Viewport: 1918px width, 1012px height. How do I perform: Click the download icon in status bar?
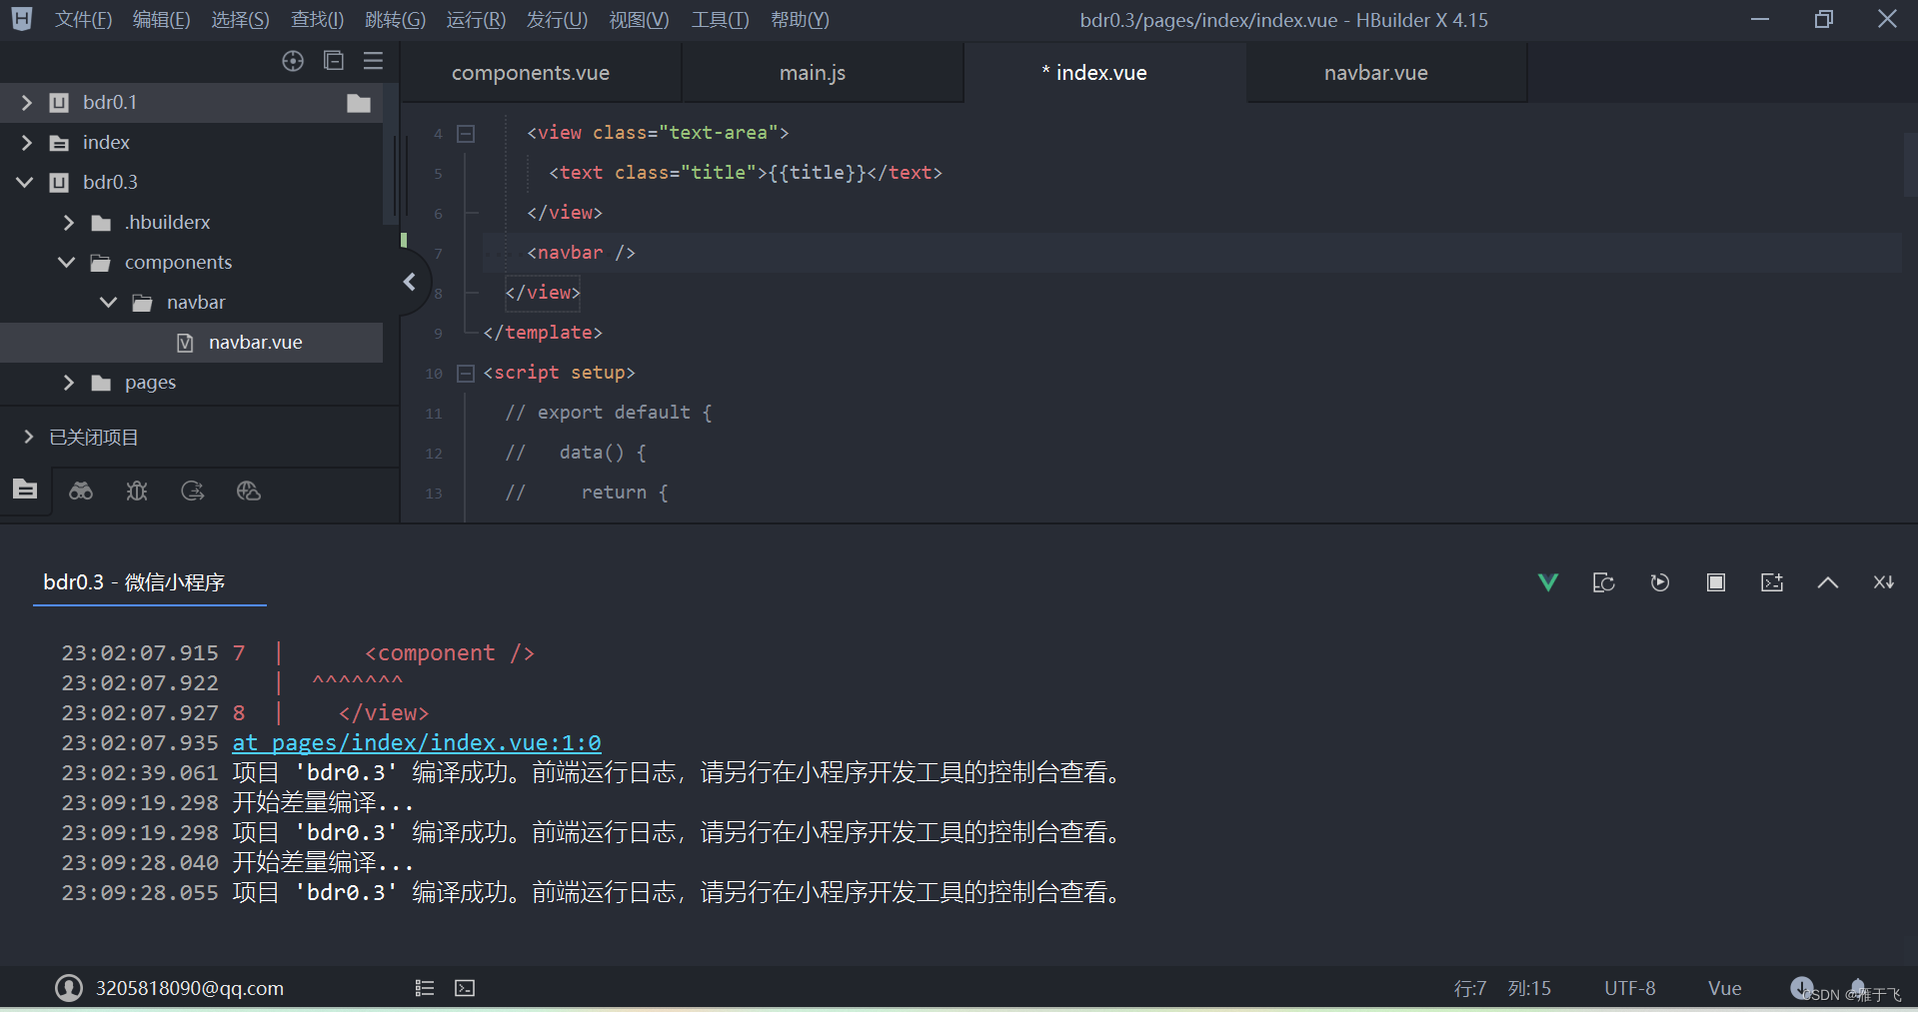[1802, 987]
